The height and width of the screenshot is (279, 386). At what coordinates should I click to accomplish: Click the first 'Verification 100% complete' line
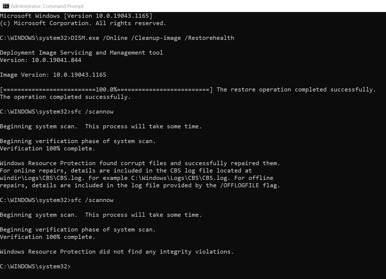pyautogui.click(x=48, y=149)
